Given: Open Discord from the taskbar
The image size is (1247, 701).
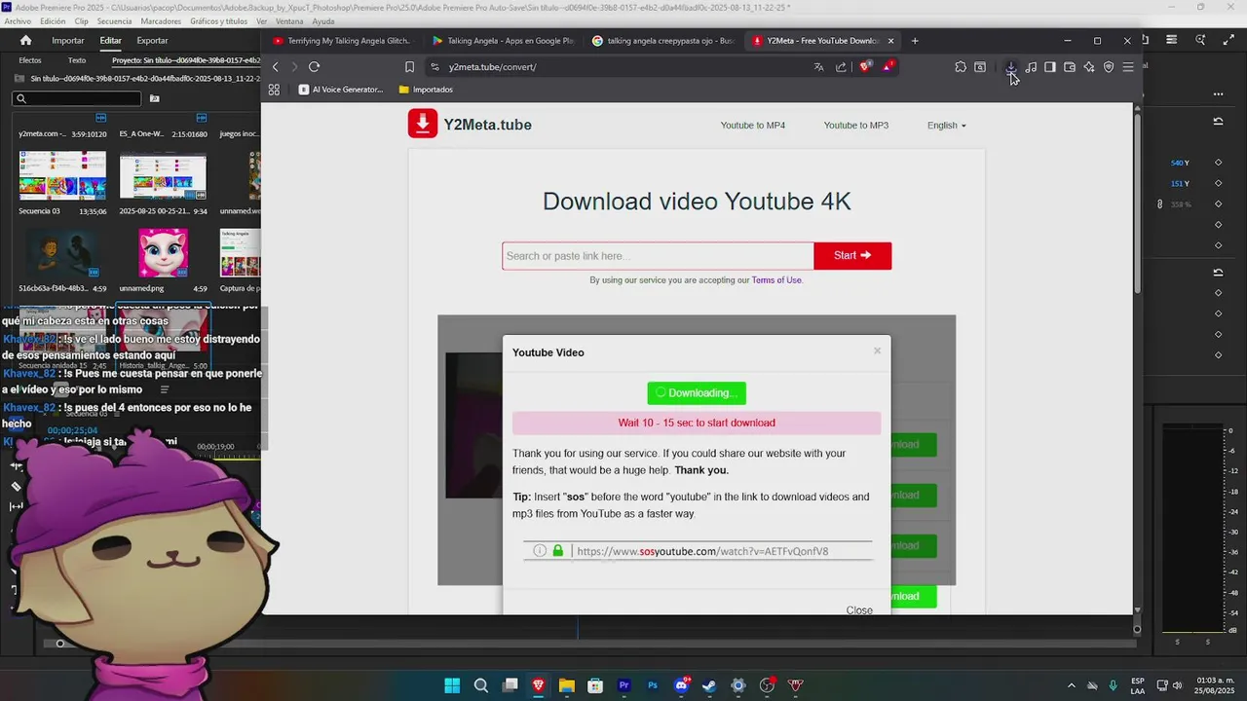Looking at the screenshot, I should tap(681, 685).
